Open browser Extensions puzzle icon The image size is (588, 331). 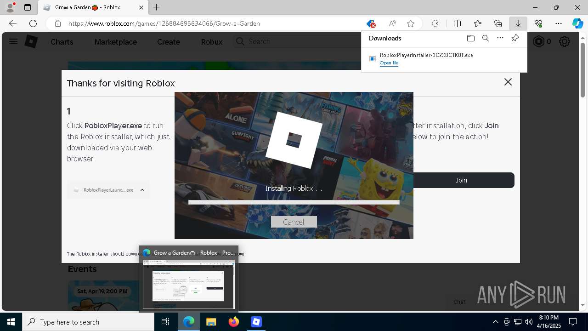point(435,23)
